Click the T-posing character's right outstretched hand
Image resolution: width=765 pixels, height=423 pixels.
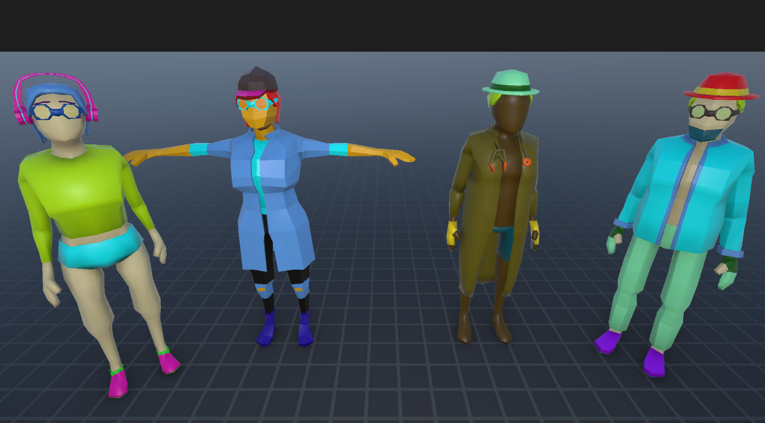(135, 157)
